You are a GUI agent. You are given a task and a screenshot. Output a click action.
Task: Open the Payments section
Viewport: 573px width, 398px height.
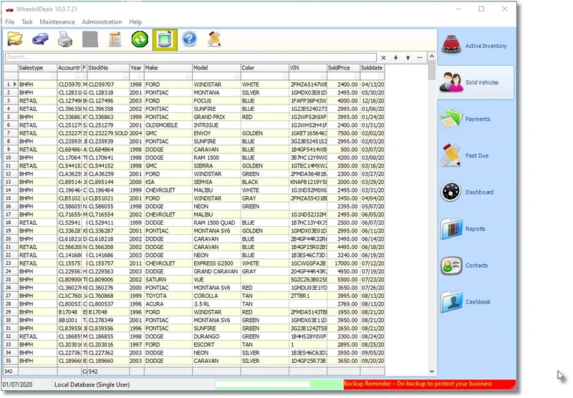click(476, 119)
